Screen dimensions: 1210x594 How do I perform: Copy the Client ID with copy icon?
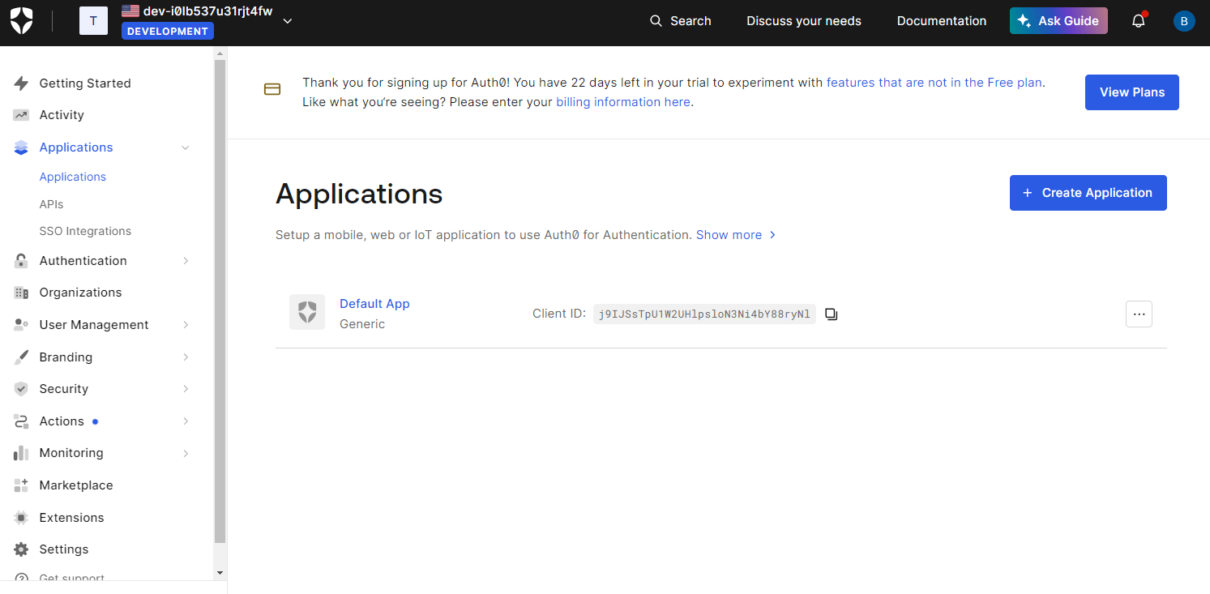click(x=831, y=314)
